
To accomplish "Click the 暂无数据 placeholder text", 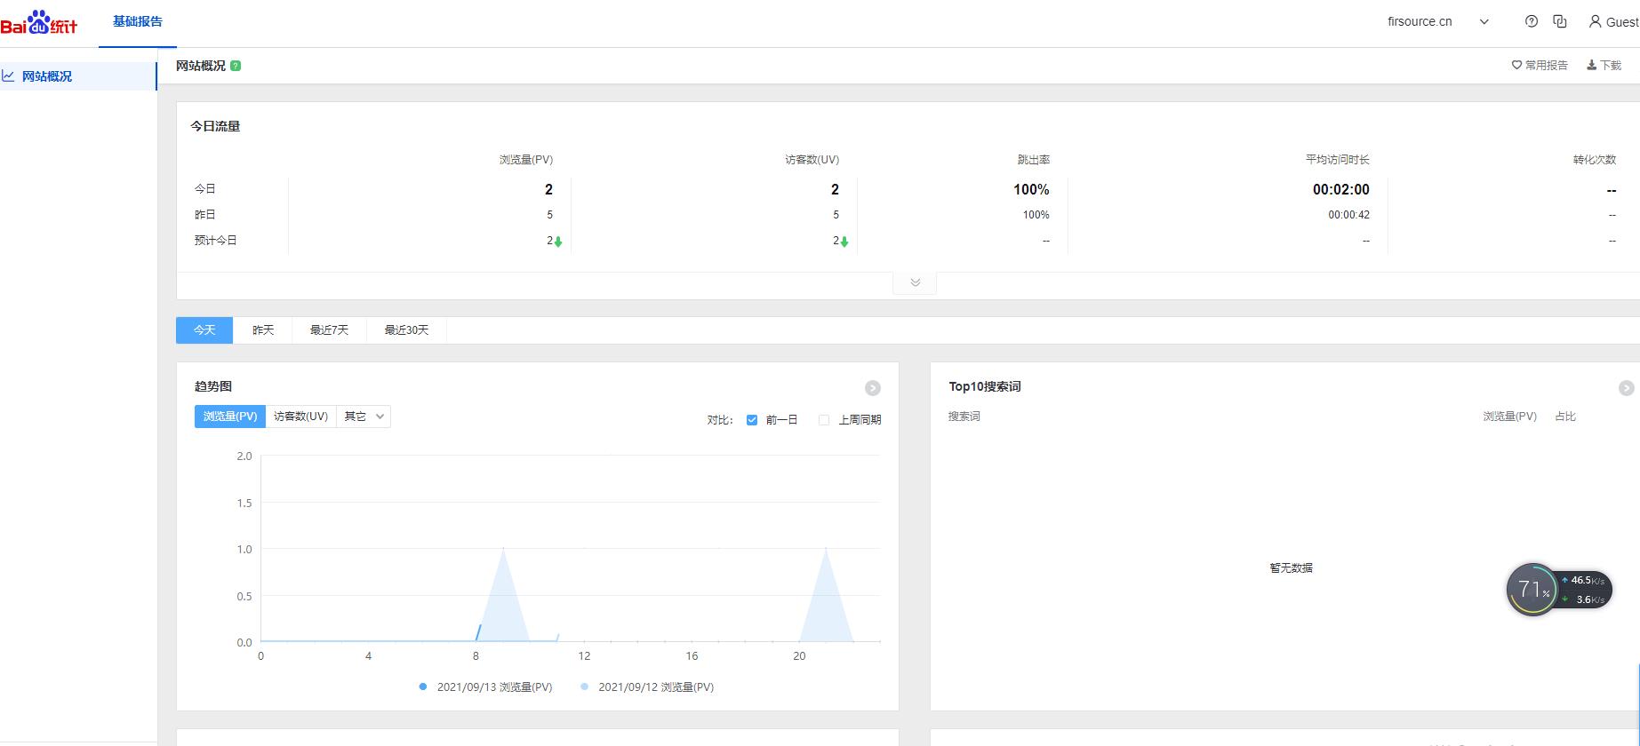I will pos(1292,568).
